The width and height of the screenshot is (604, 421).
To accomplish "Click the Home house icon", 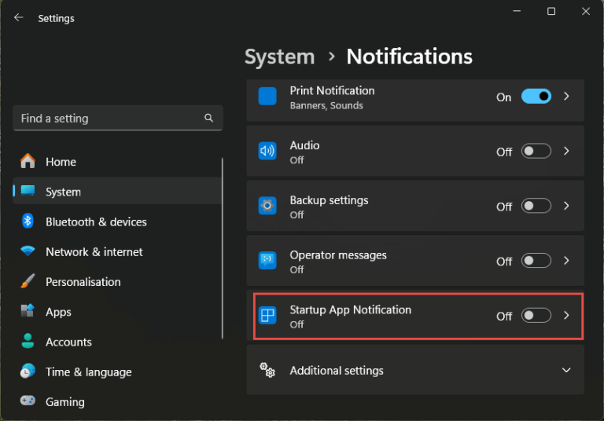I will point(28,161).
